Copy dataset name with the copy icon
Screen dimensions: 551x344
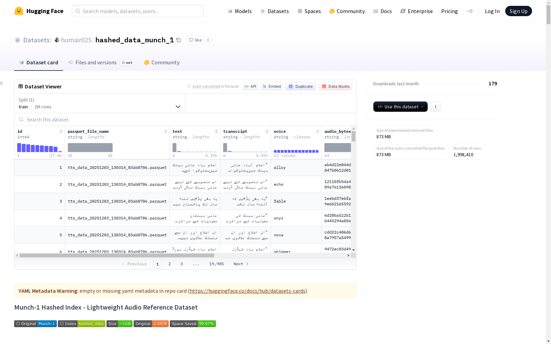tap(178, 40)
